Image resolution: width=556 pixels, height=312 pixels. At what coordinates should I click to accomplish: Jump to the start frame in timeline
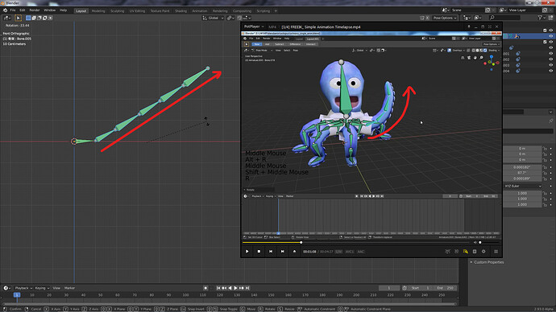coord(218,288)
